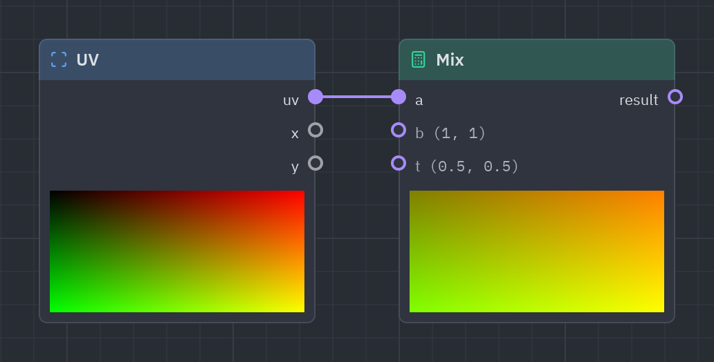Select the Mix node title
This screenshot has width=714, height=362.
point(450,60)
